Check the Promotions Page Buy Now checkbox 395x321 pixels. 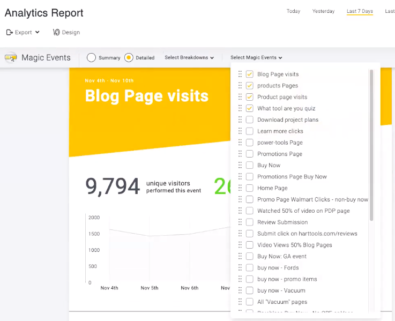click(x=249, y=176)
